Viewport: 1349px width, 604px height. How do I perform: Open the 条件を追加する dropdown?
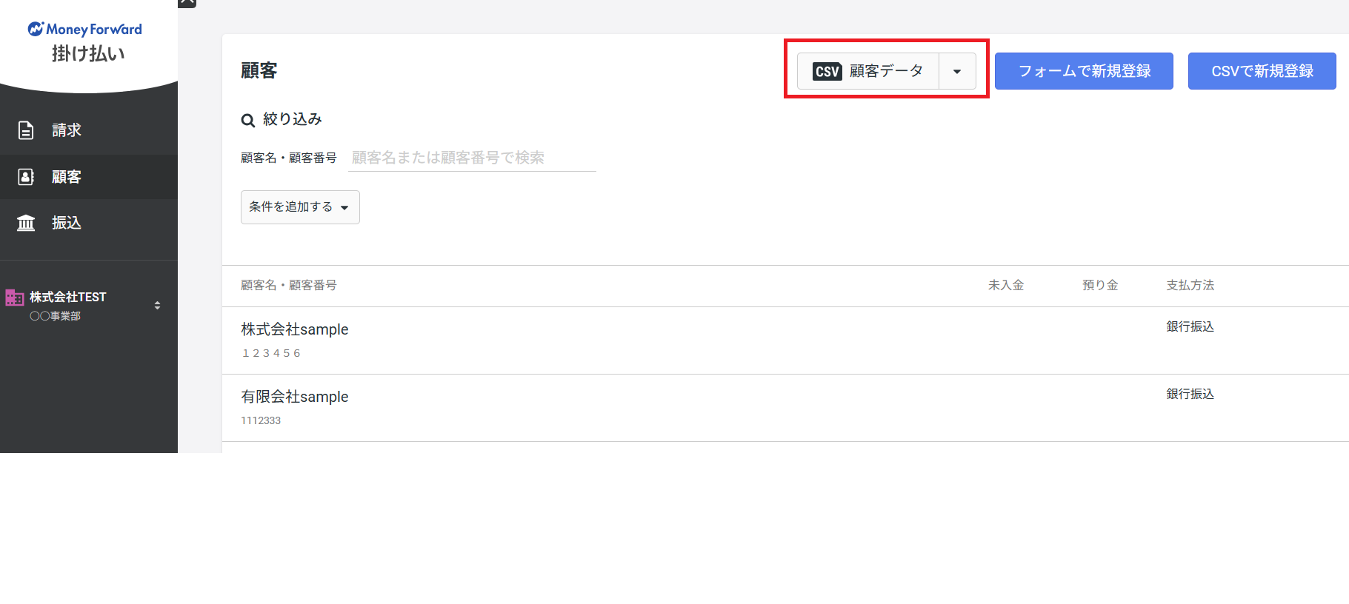(300, 207)
